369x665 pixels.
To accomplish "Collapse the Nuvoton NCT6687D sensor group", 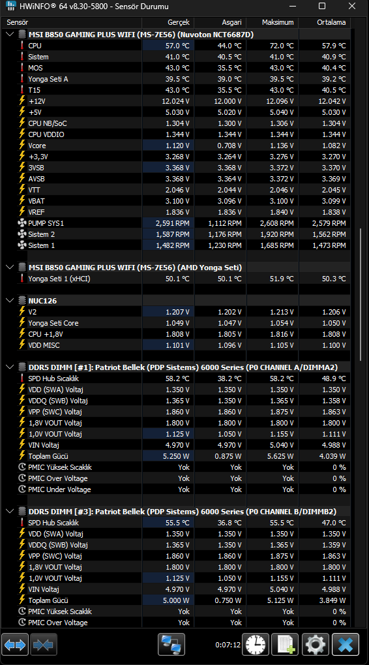I will click(x=9, y=35).
